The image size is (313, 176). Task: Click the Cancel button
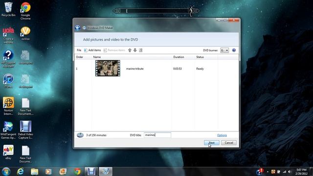(x=229, y=143)
